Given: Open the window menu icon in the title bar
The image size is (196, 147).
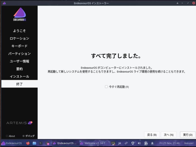Looking at the screenshot, I should [x=4, y=3].
